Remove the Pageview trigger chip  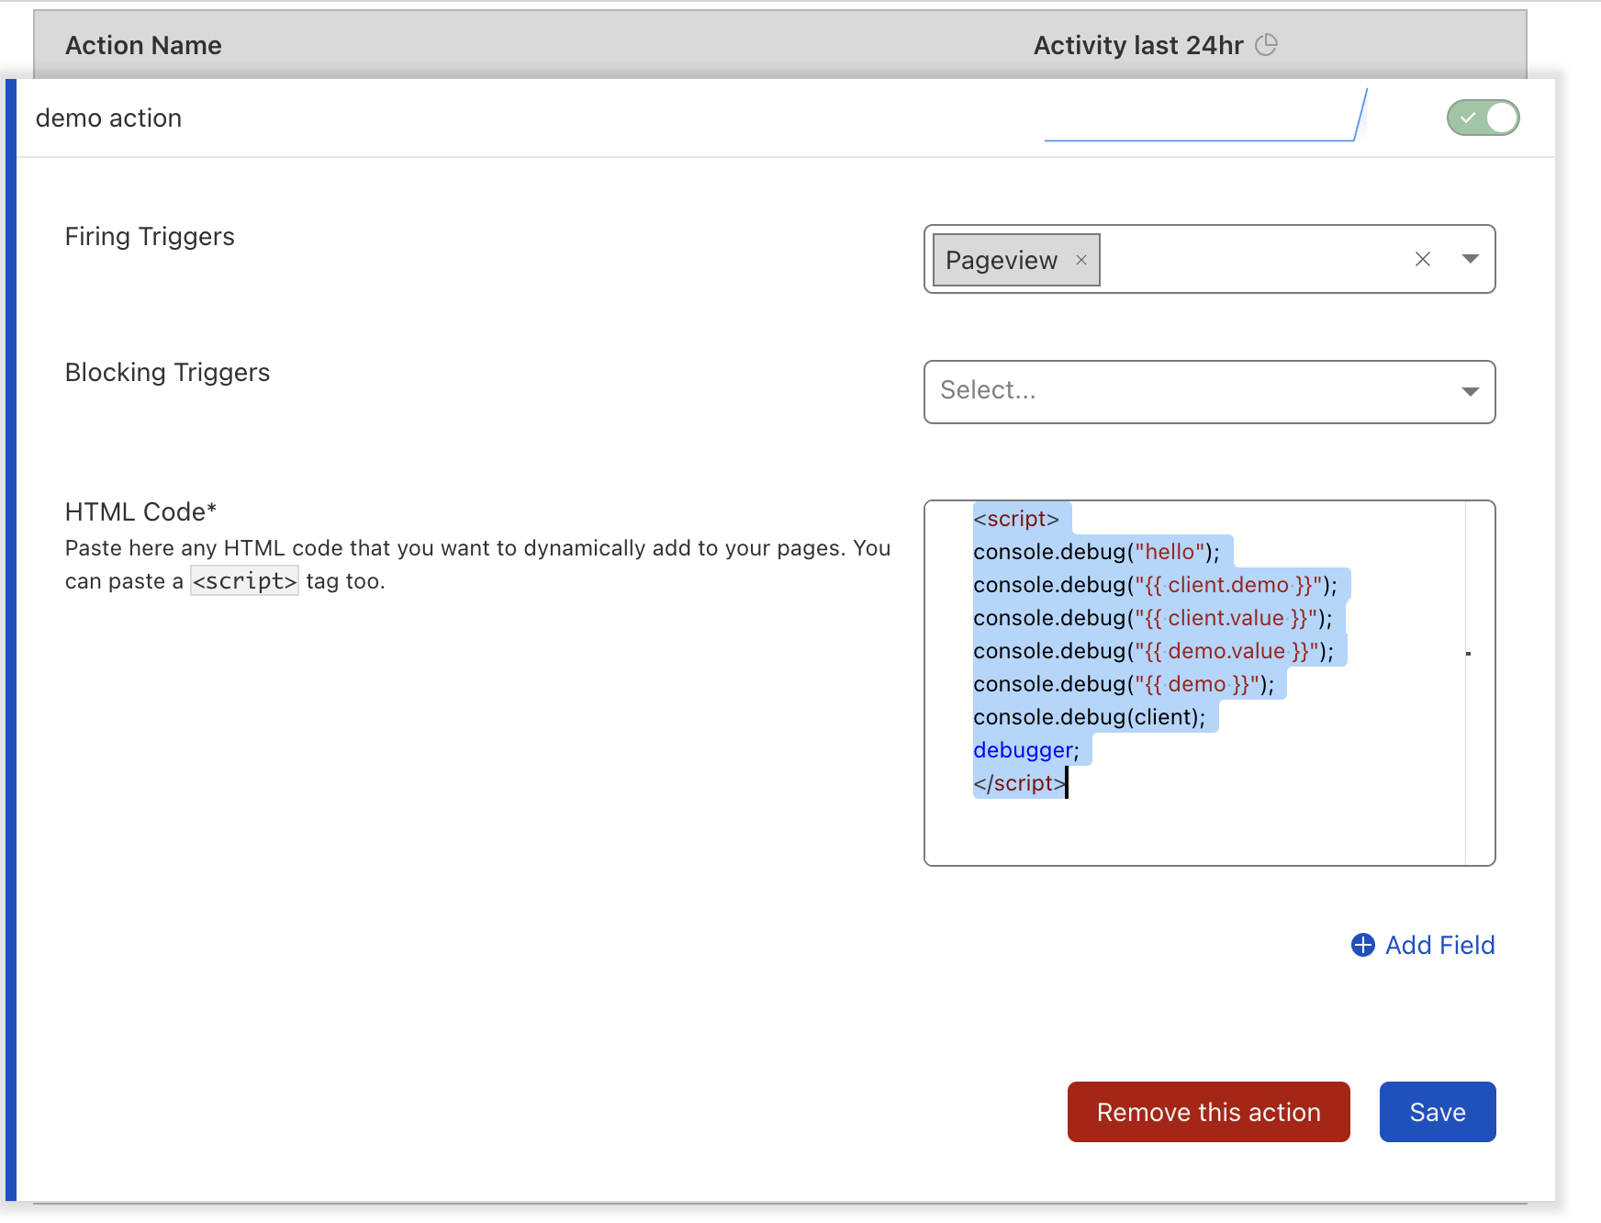tap(1080, 260)
